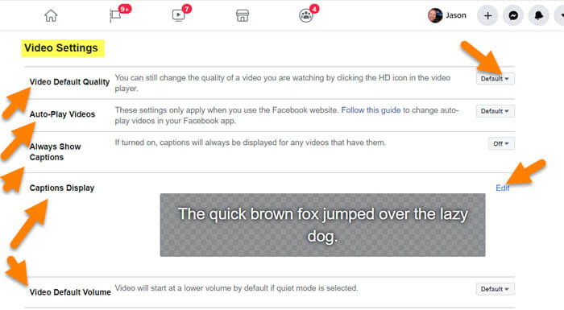The height and width of the screenshot is (310, 564).
Task: Open Pages flag icon with notifications
Action: (x=116, y=15)
